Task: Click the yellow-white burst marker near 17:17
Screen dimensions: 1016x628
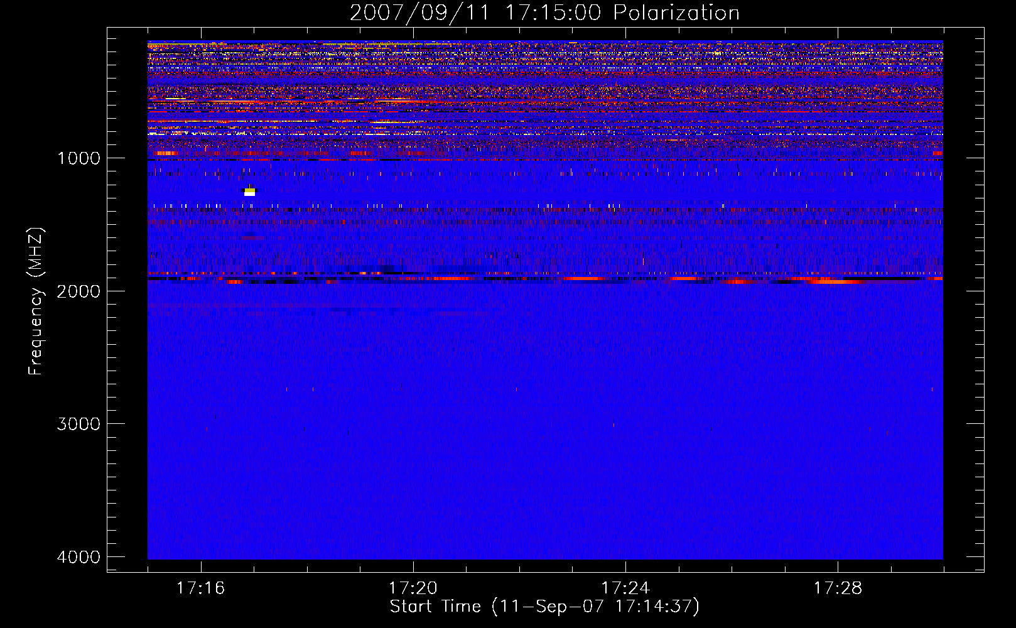Action: 249,192
